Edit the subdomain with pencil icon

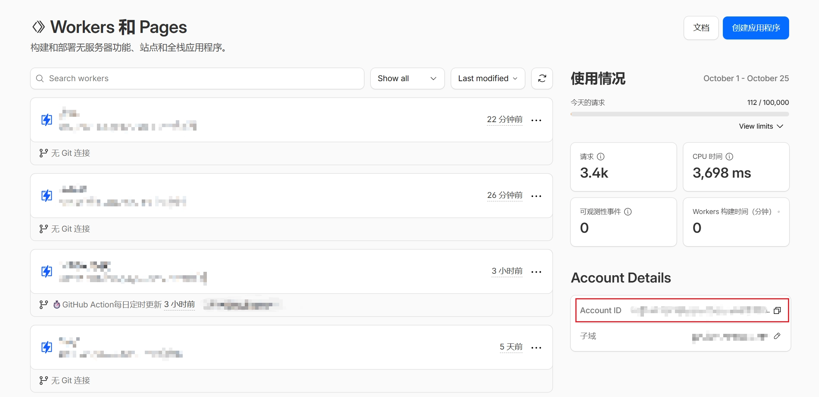777,336
